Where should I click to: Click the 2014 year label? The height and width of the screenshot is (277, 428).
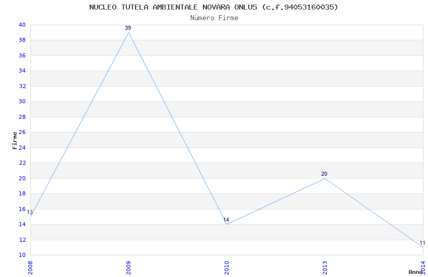[423, 268]
